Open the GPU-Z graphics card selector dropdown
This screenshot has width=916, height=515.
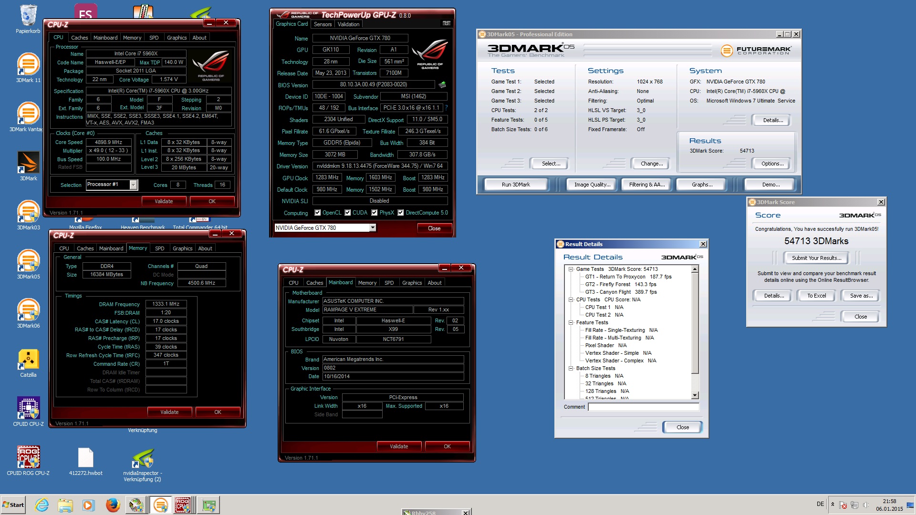tap(373, 228)
